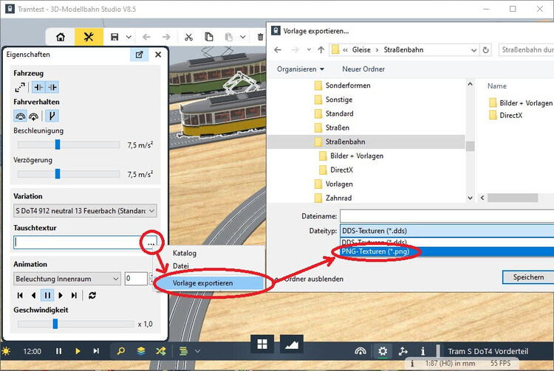
Task: Open the Beleuchtung Innenraum animation dropdown
Action: pyautogui.click(x=67, y=279)
